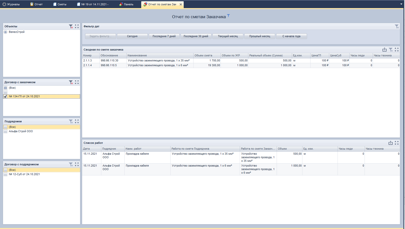The image size is (405, 229).
Task: Close the Отчет по сметам tab
Action: [x=181, y=4]
